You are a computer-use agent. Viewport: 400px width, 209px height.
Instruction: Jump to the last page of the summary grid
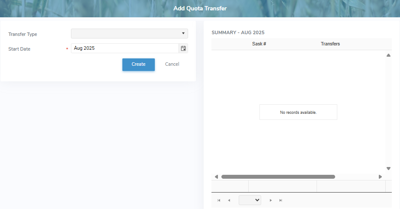(281, 200)
